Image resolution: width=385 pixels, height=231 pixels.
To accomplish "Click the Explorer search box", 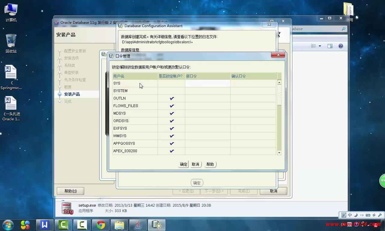I will point(319,29).
